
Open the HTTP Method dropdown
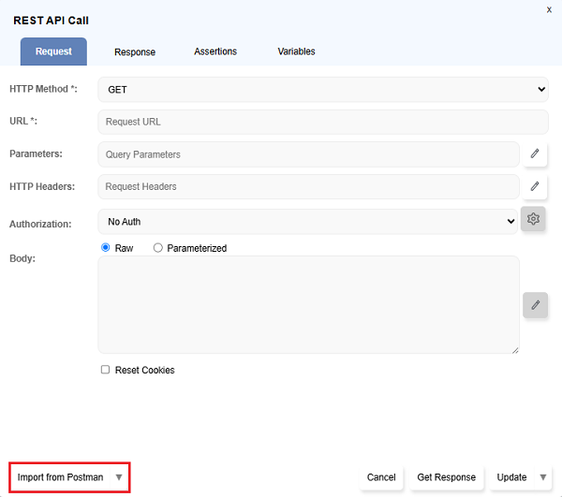pos(322,90)
